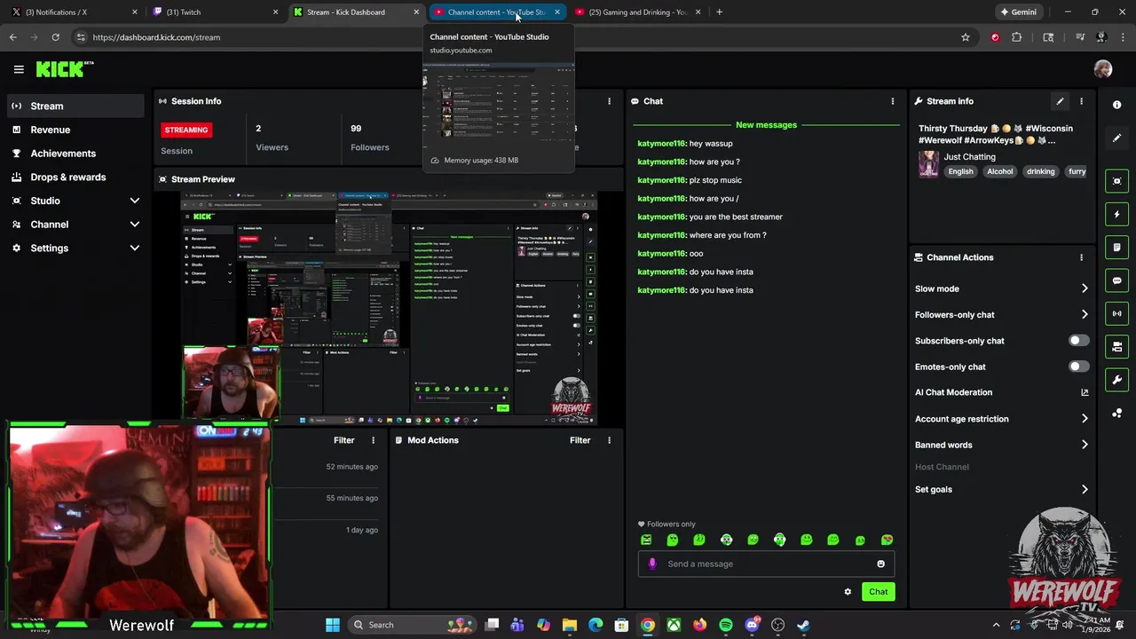The height and width of the screenshot is (639, 1136).
Task: Toggle the broadcast signal widget icon
Action: [1117, 313]
